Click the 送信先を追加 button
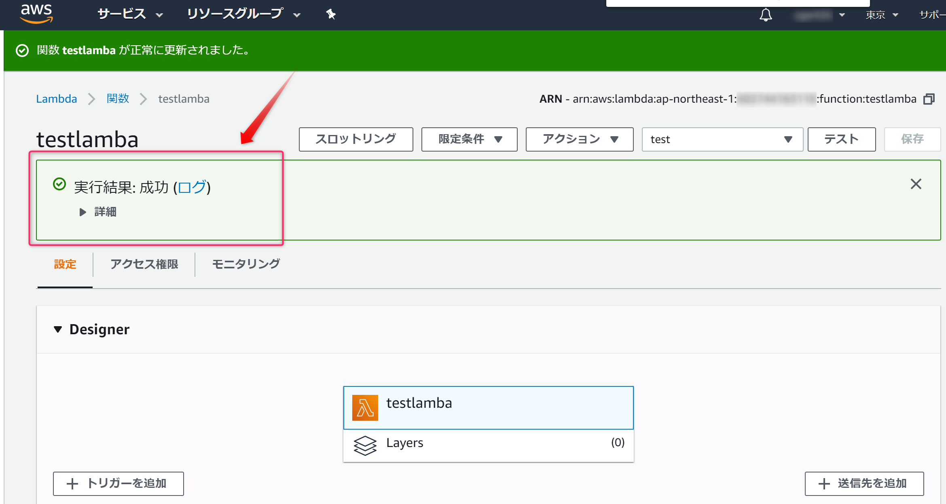 point(864,483)
